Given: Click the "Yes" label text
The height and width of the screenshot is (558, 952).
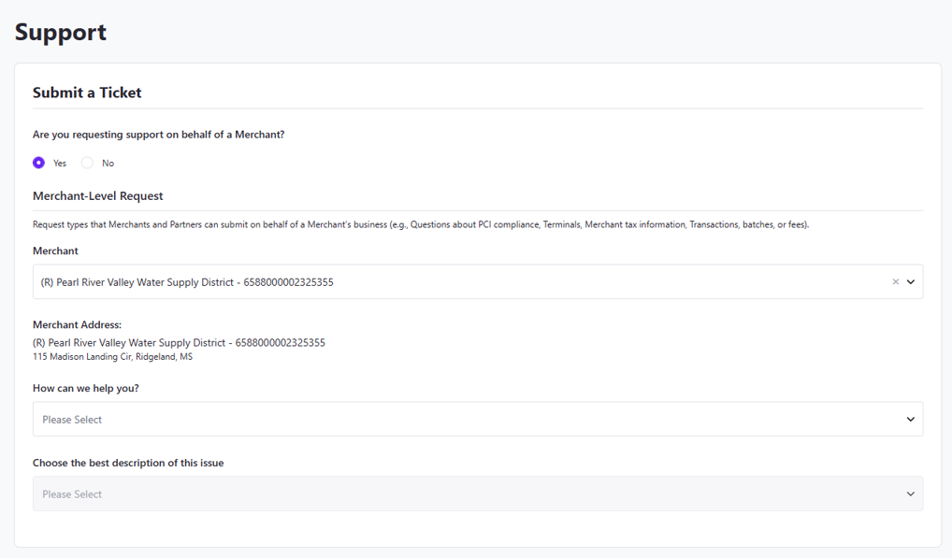Looking at the screenshot, I should (60, 164).
